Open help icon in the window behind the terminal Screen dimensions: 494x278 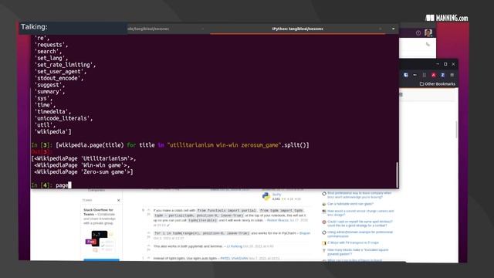(418, 32)
